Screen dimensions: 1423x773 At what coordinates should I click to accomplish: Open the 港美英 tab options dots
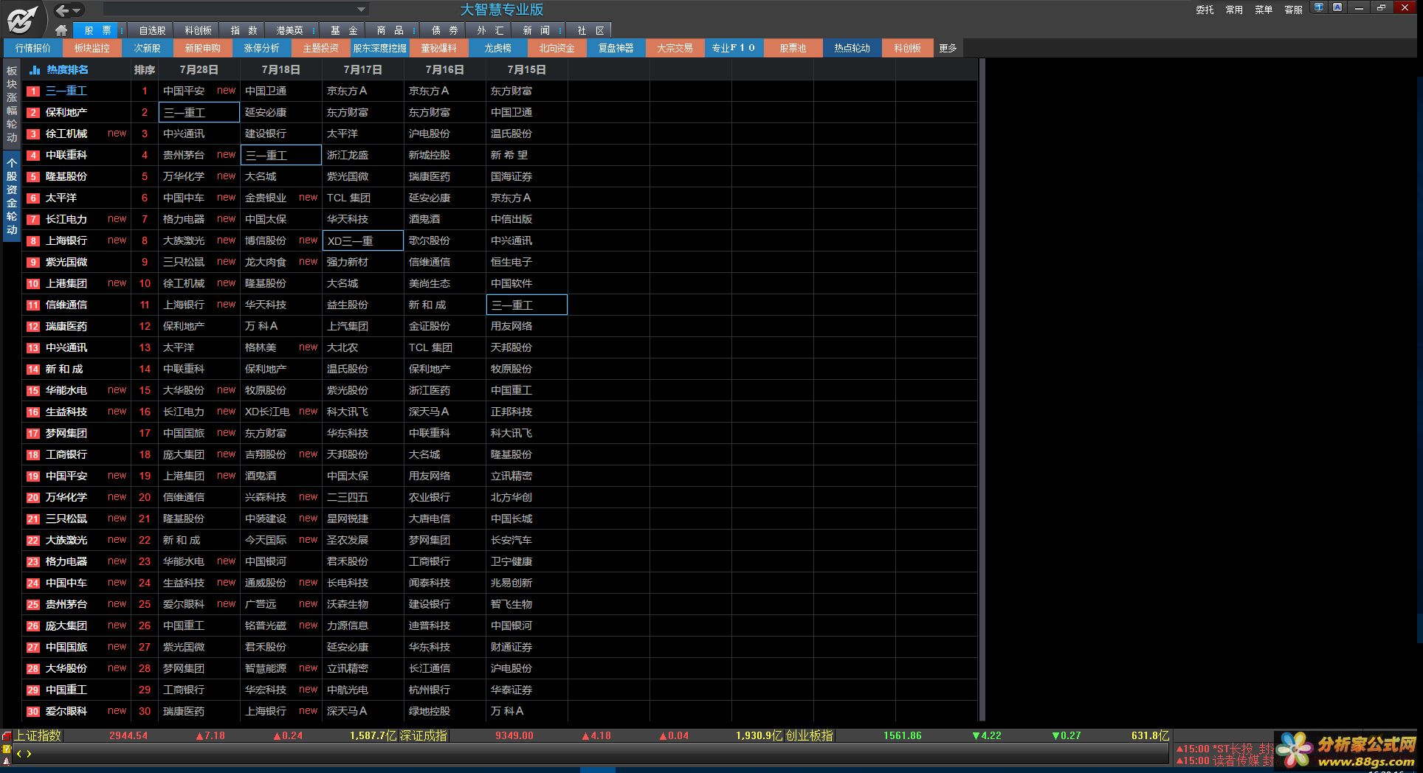[314, 30]
